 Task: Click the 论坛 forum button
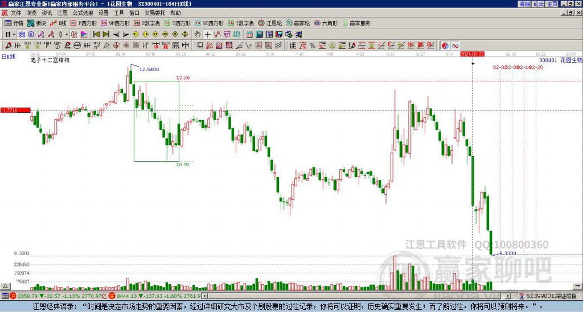pyautogui.click(x=538, y=4)
